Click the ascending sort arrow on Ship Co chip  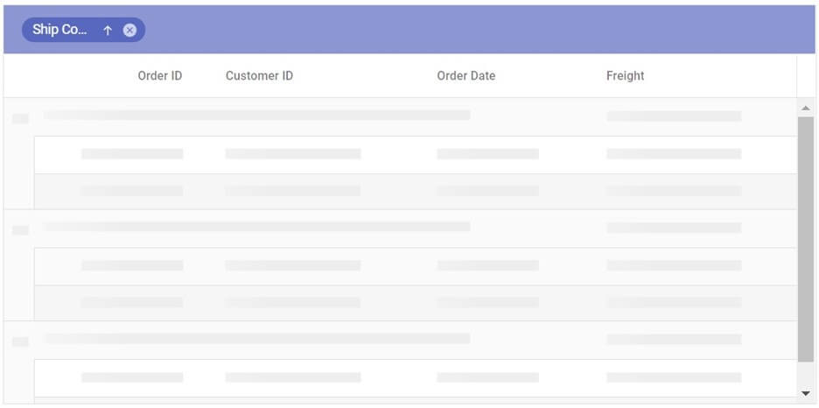(108, 30)
